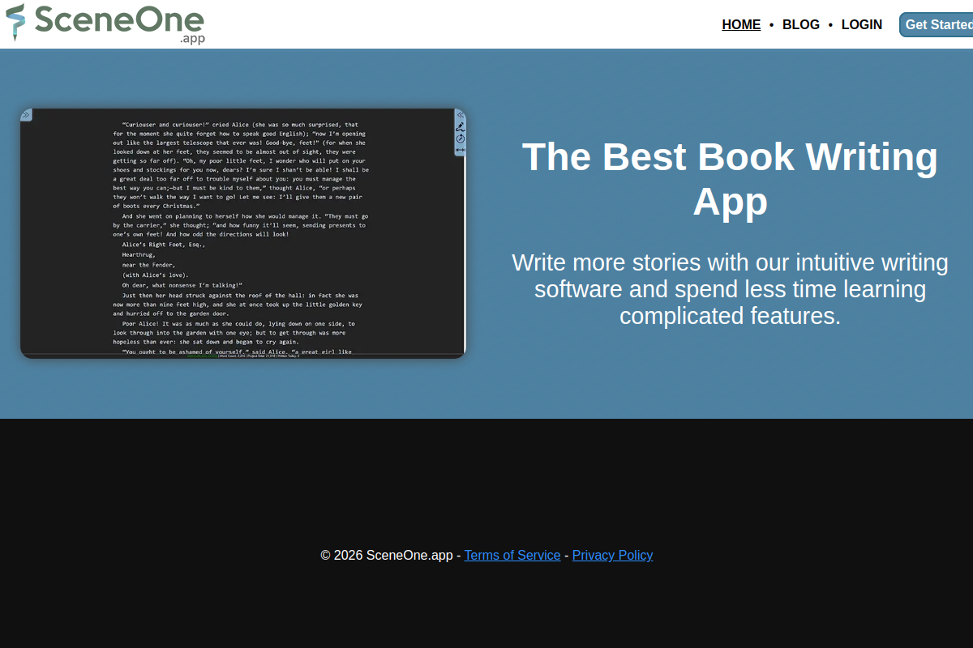Go to the BLOG page
Image resolution: width=973 pixels, height=648 pixels.
point(801,24)
